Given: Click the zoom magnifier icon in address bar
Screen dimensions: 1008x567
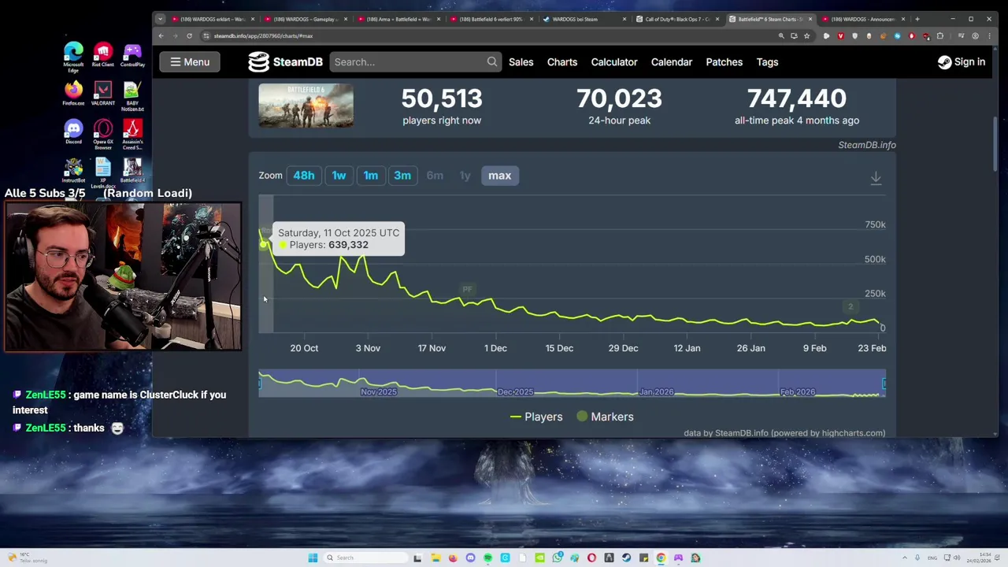Looking at the screenshot, I should pos(781,36).
